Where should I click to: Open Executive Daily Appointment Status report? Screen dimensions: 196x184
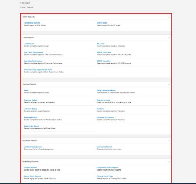pyautogui.click(x=38, y=70)
